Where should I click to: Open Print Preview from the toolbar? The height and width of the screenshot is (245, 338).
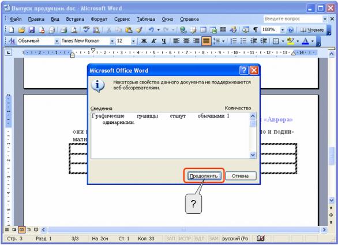pos(74,30)
